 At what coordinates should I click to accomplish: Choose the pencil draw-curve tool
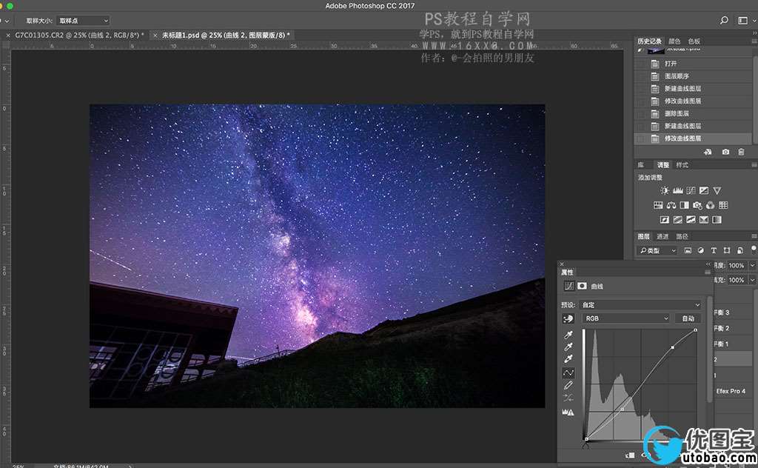(x=568, y=385)
